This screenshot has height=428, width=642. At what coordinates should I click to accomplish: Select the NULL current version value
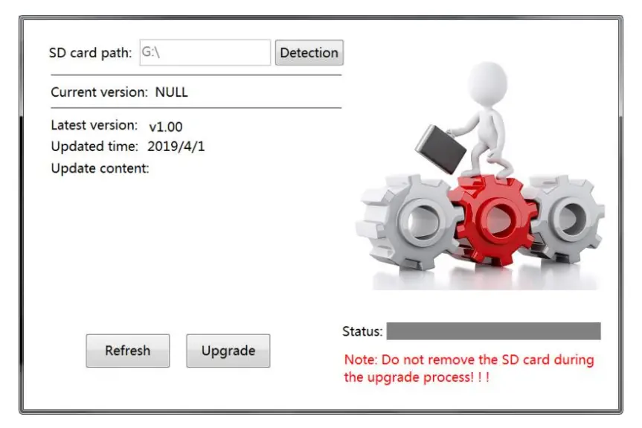172,92
